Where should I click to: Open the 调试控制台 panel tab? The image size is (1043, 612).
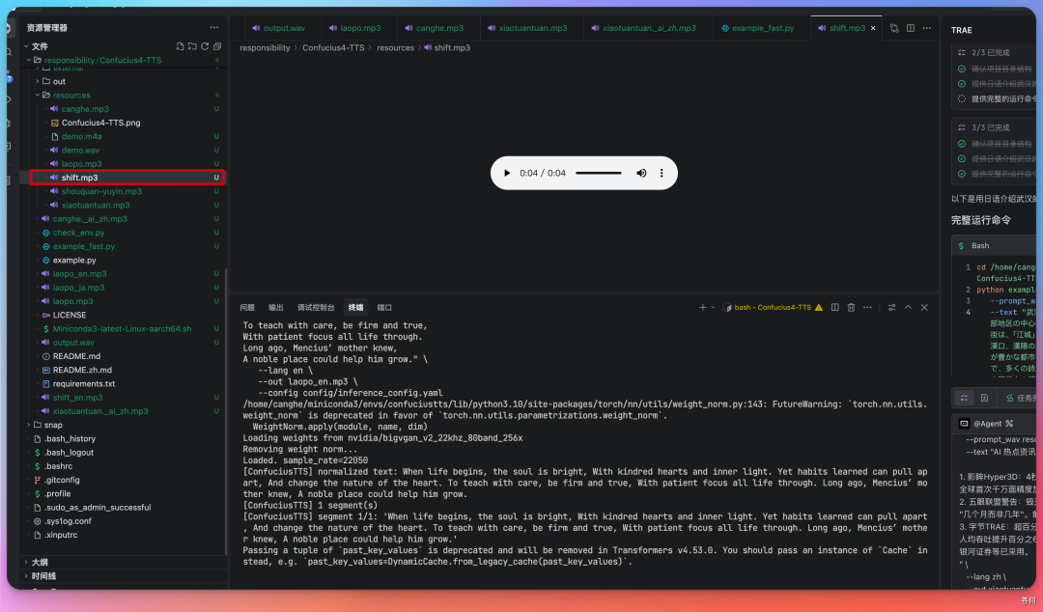pyautogui.click(x=315, y=307)
